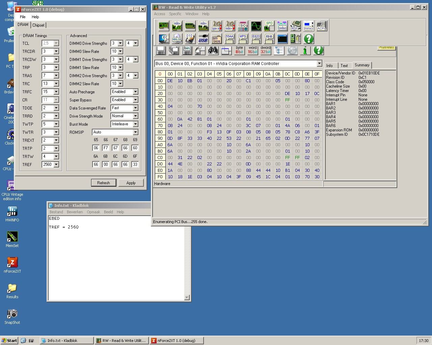Open the Auto Precharge dropdown

point(135,92)
